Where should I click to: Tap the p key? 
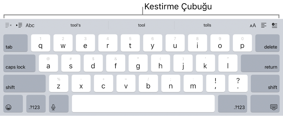242,43
